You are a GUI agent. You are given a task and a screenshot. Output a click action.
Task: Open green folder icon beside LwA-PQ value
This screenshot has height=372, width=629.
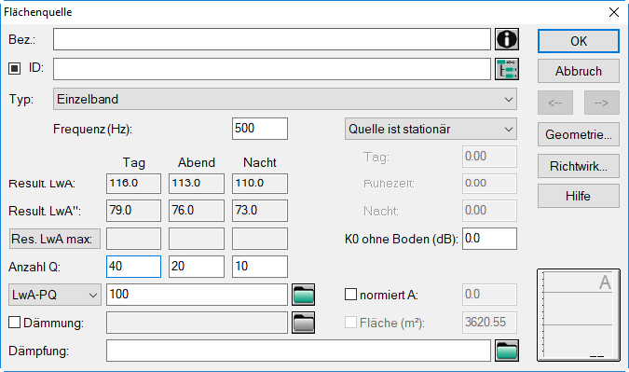(x=303, y=295)
